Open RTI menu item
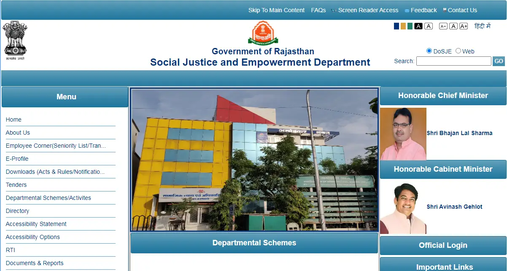The image size is (507, 271). (11, 250)
